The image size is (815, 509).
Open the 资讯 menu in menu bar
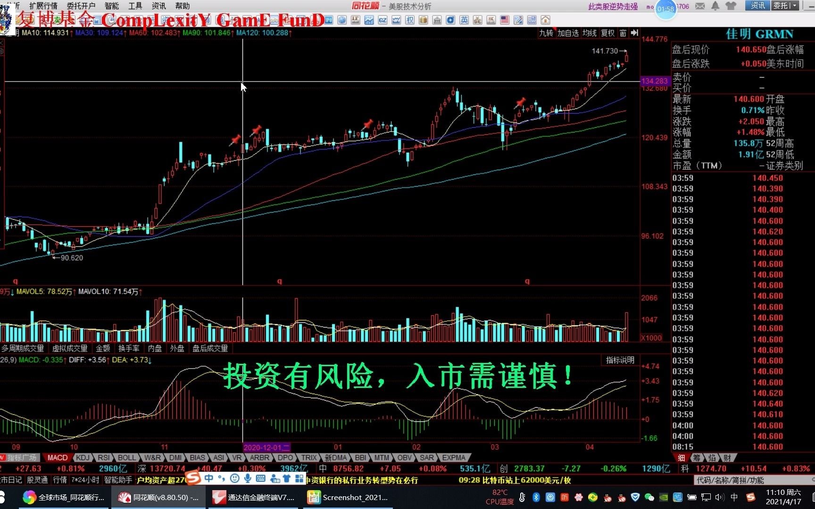click(x=159, y=6)
